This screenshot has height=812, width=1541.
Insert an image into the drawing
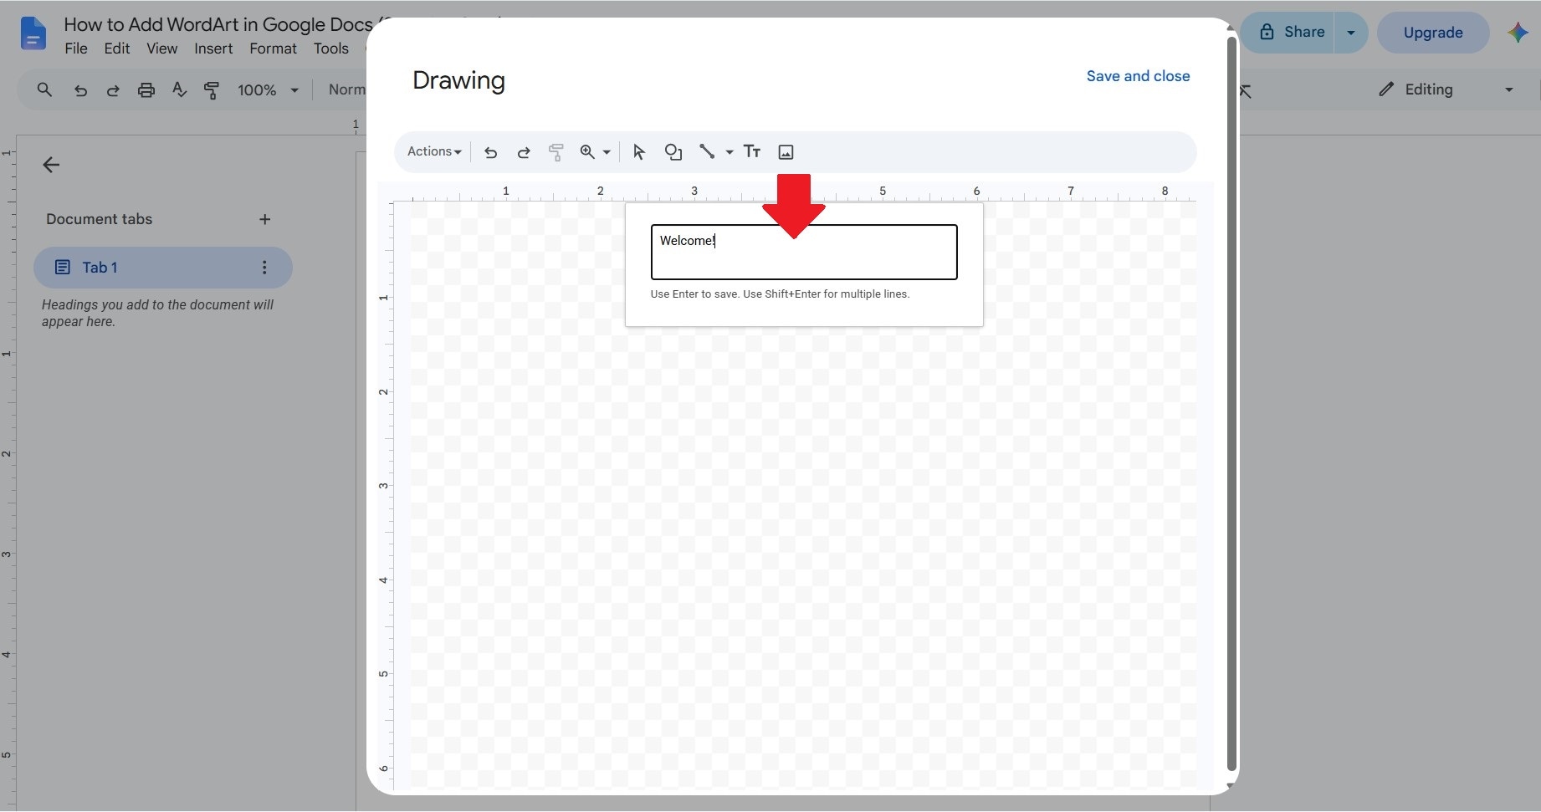786,152
